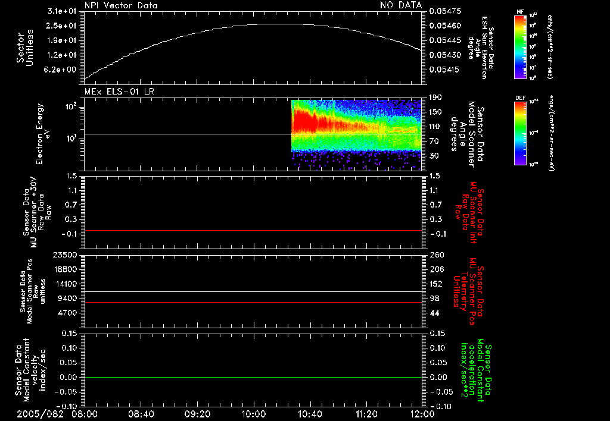Click the 0.05475 tick label
Image resolution: width=610 pixels, height=421 pixels.
446,11
